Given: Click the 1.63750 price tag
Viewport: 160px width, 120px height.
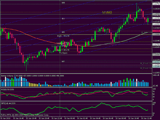Looking at the screenshot, I should point(156,4).
